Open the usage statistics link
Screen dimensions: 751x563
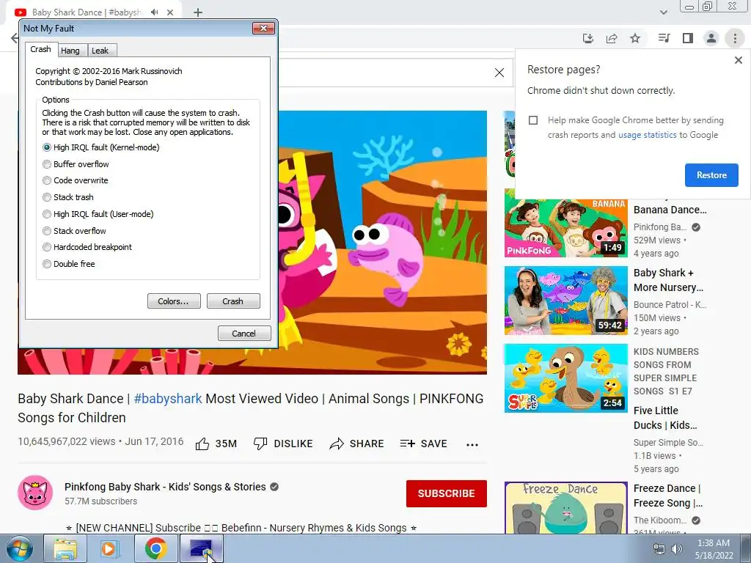[x=647, y=135]
